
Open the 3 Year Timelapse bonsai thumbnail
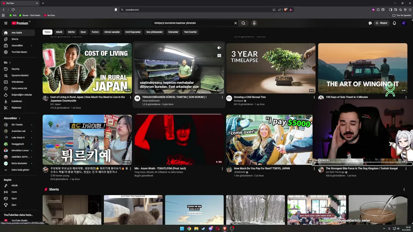271,68
